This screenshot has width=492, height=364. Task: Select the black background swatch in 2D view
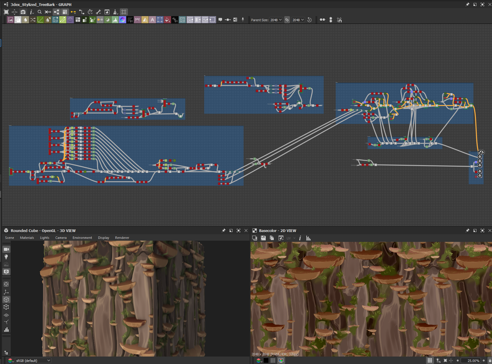coord(266,361)
